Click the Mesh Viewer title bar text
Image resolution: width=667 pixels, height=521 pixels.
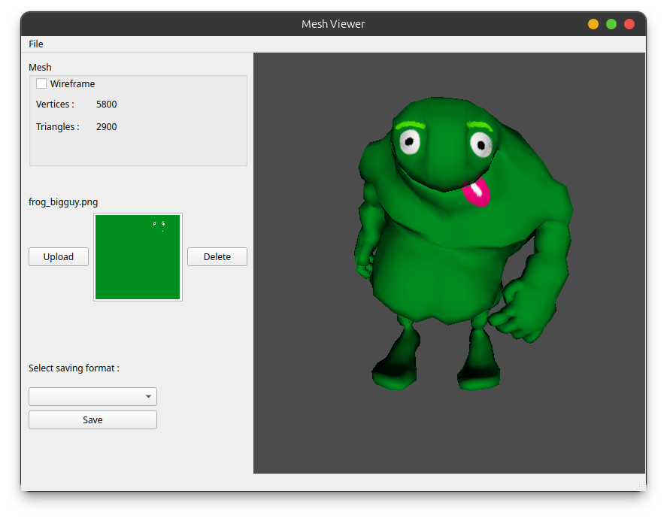click(x=333, y=24)
